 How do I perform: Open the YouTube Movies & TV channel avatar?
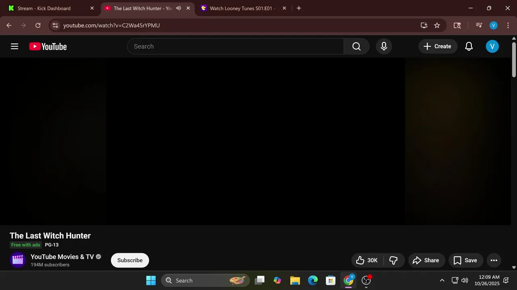tap(18, 260)
